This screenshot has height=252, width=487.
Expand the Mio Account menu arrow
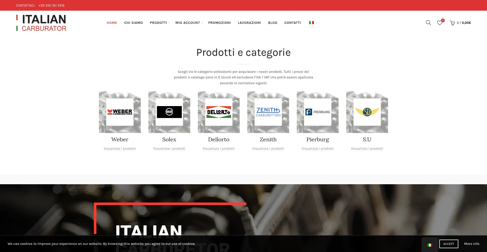[202, 23]
